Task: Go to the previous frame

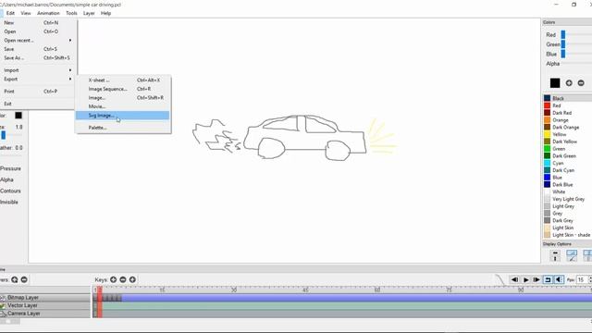Action: click(x=514, y=279)
